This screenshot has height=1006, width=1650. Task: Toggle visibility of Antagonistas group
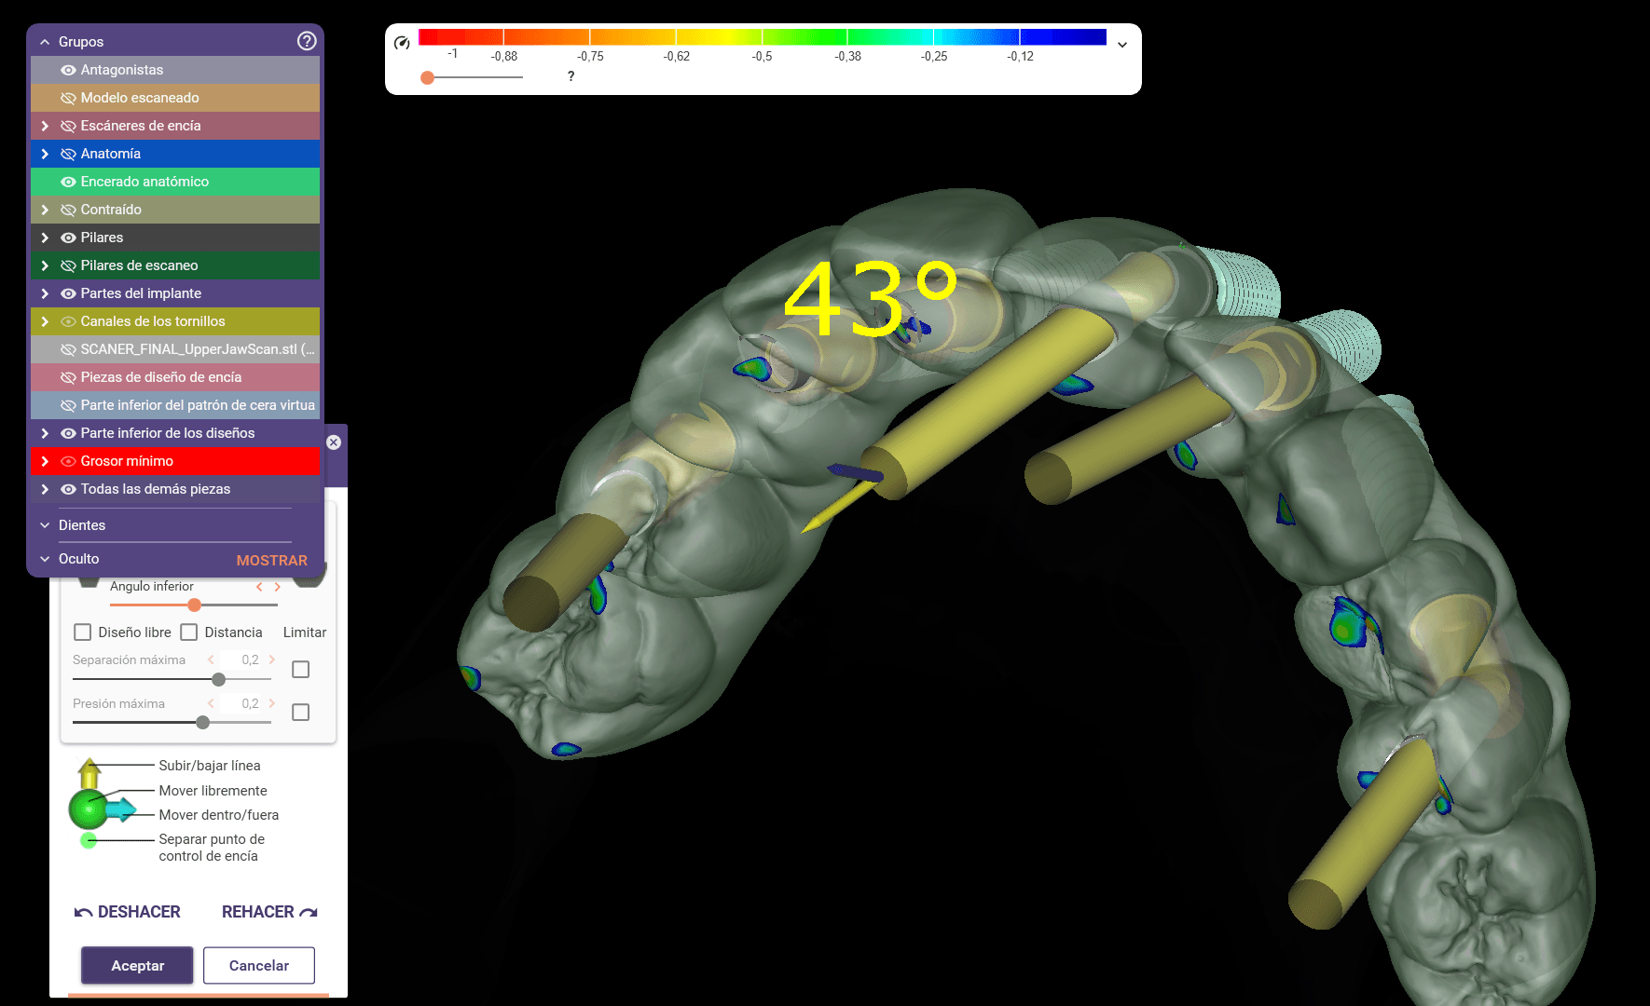tap(68, 70)
